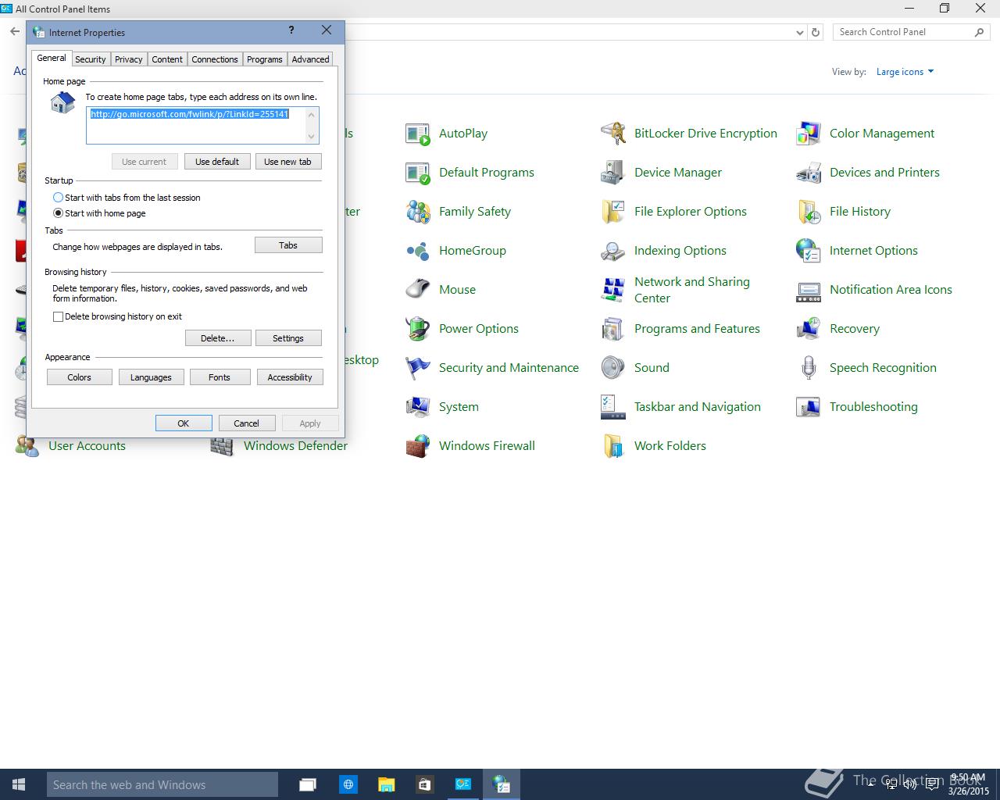Confirm with the OK button
This screenshot has width=1000, height=800.
[184, 423]
